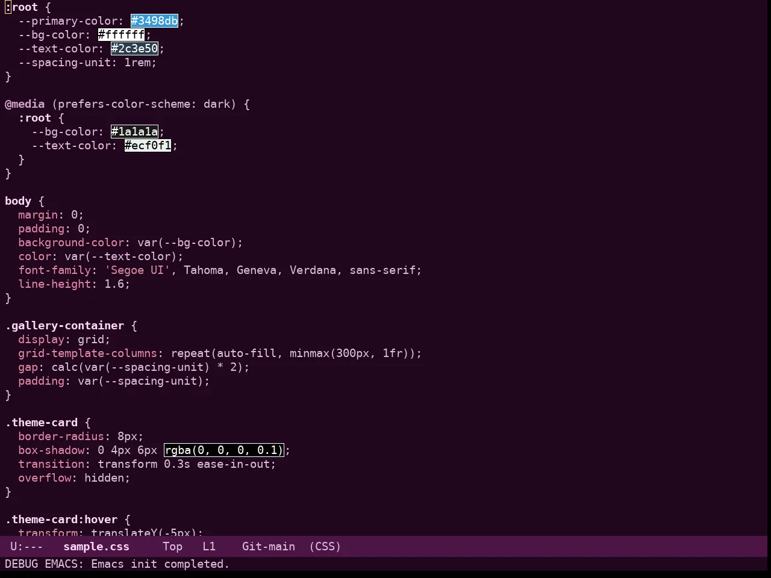Click 'padding: var(--spacing-unit);' line
The height and width of the screenshot is (578, 771).
coord(114,381)
